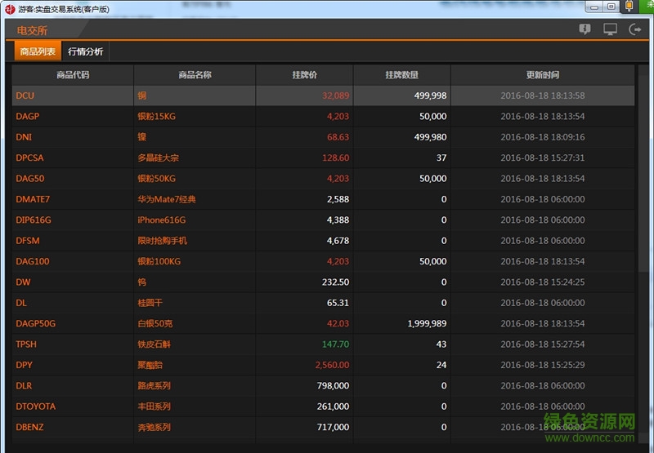Viewport: 654px width, 453px height.
Task: Click product name 钨
Action: (x=142, y=282)
